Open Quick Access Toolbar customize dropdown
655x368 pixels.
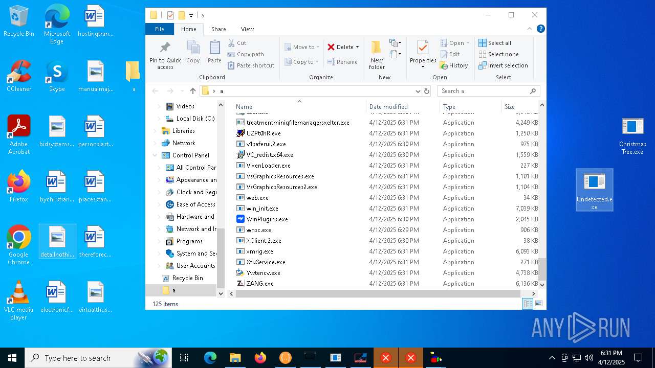click(191, 15)
